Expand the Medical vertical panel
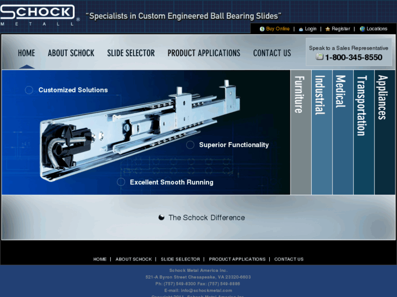397x297 pixels. click(343, 132)
